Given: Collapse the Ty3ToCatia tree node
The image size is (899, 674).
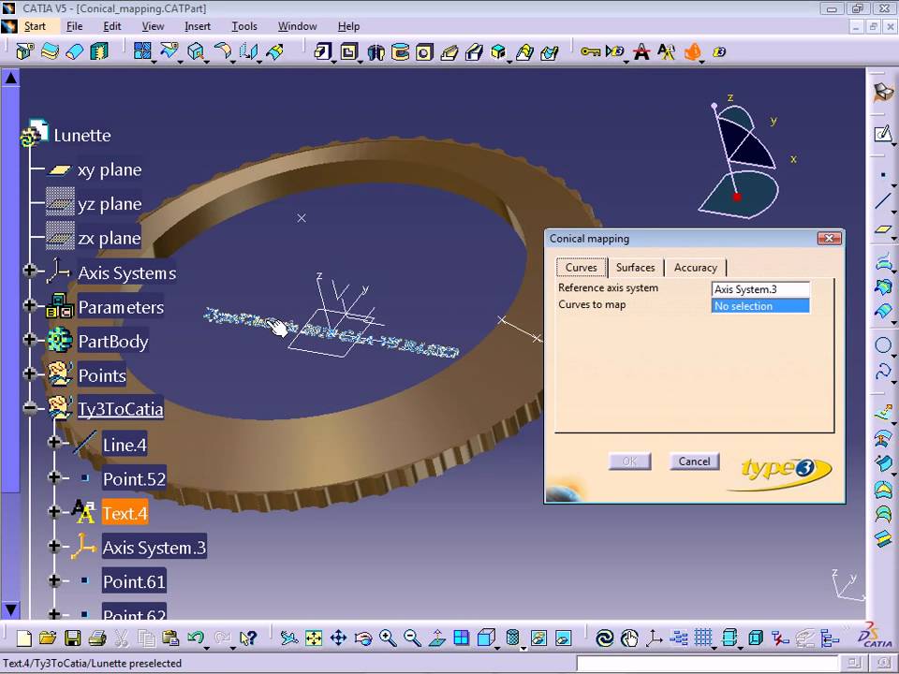Looking at the screenshot, I should pyautogui.click(x=30, y=408).
